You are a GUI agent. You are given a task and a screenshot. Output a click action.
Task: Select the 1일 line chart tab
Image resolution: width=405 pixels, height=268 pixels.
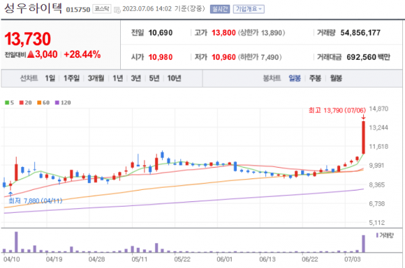click(x=50, y=78)
